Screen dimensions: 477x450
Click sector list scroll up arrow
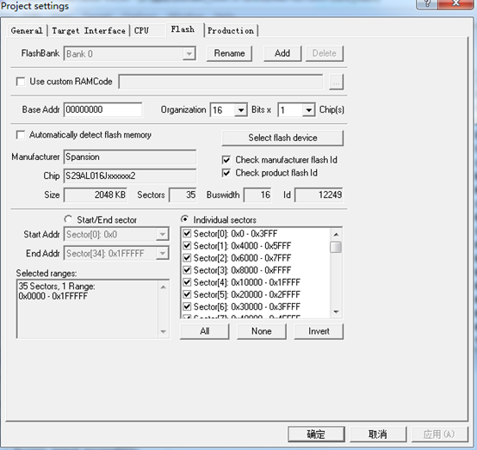(x=336, y=234)
